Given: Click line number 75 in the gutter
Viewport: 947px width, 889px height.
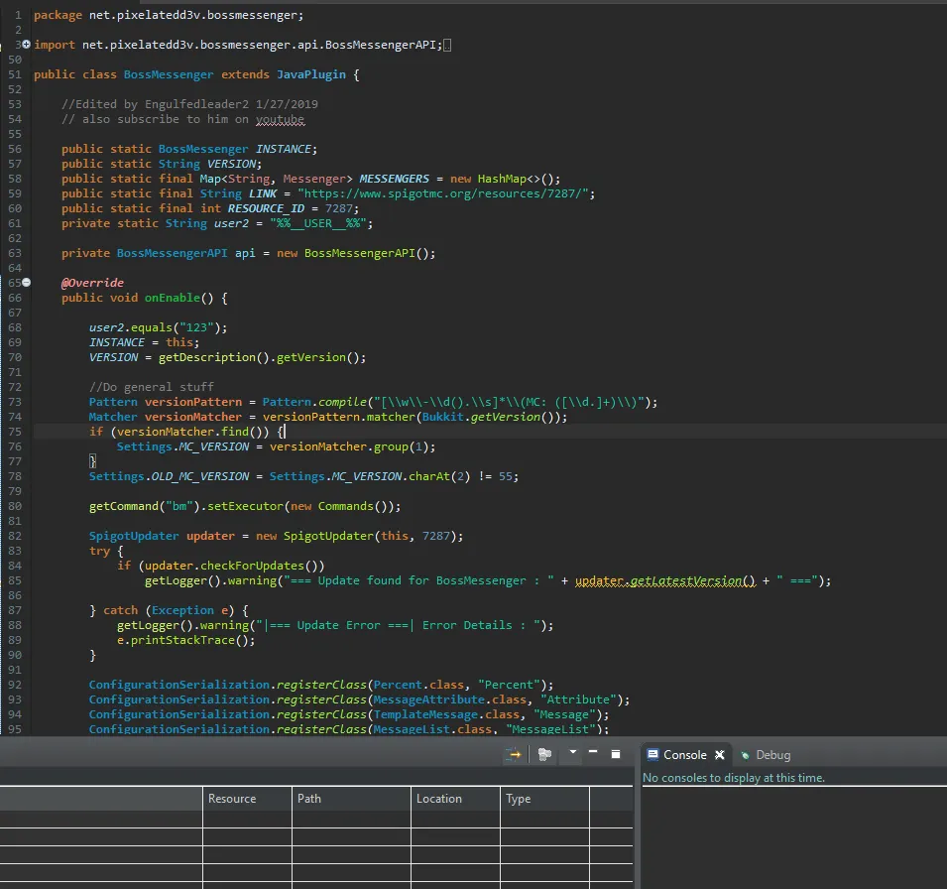Looking at the screenshot, I should [x=15, y=433].
